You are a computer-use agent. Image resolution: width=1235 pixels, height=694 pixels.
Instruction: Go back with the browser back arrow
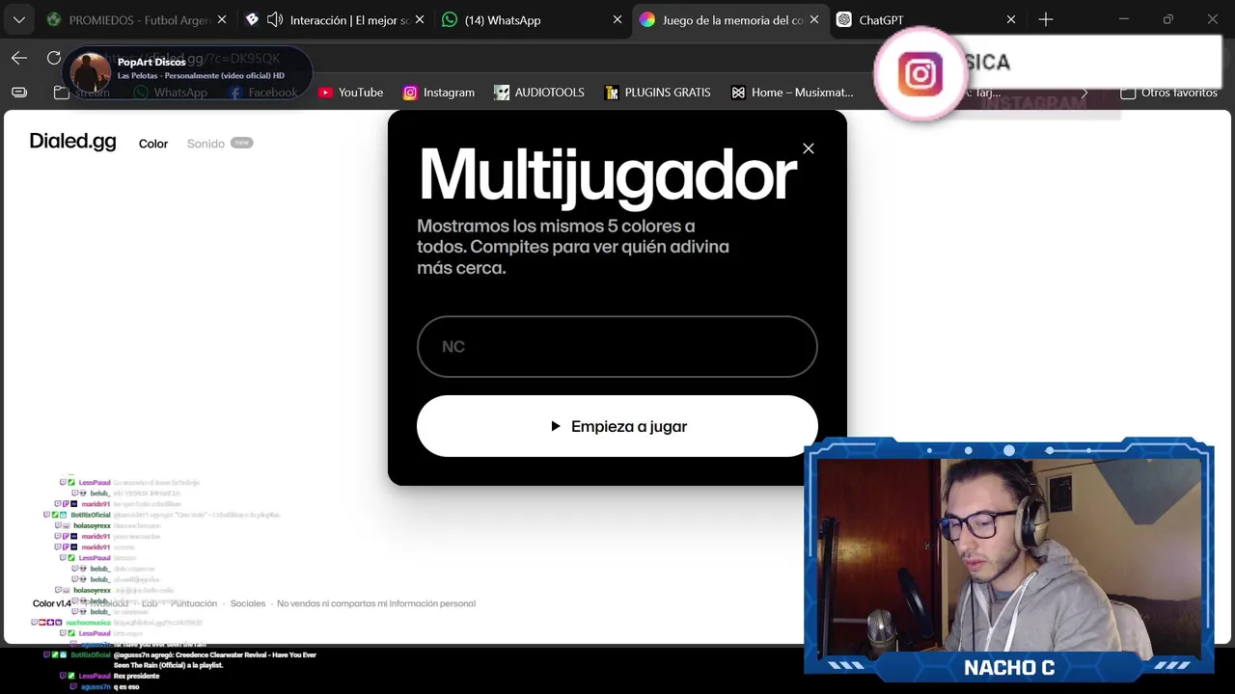pos(19,58)
